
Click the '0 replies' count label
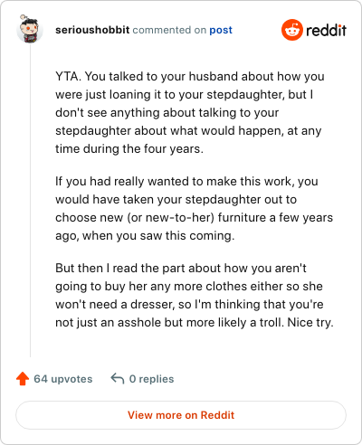151,379
